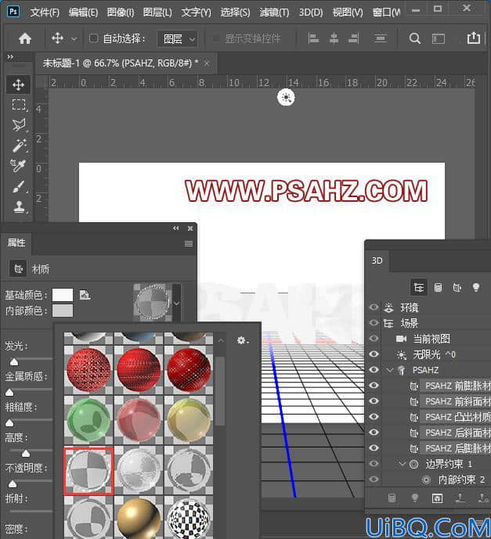Filter 3D panel by materials
491x539 pixels.
tap(457, 287)
